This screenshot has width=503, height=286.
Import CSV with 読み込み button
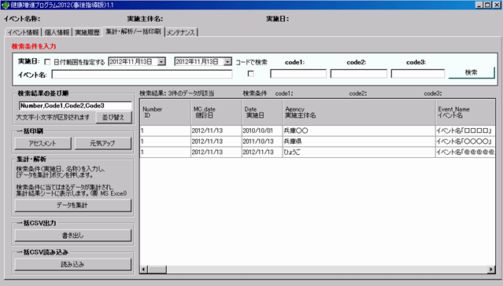click(73, 264)
